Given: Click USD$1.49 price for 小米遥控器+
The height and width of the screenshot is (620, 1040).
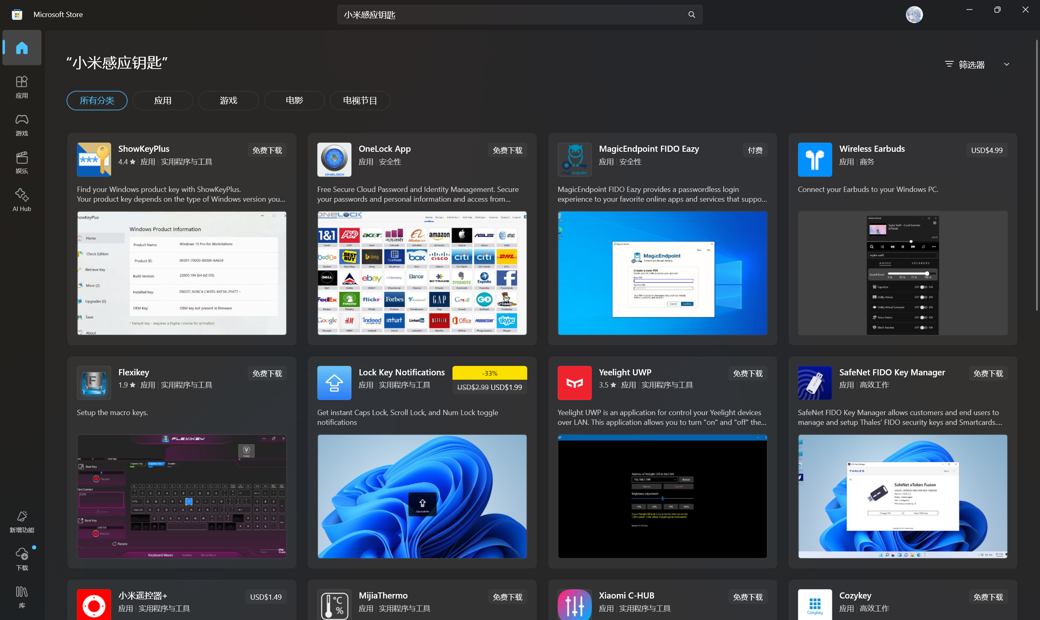Looking at the screenshot, I should coord(266,597).
